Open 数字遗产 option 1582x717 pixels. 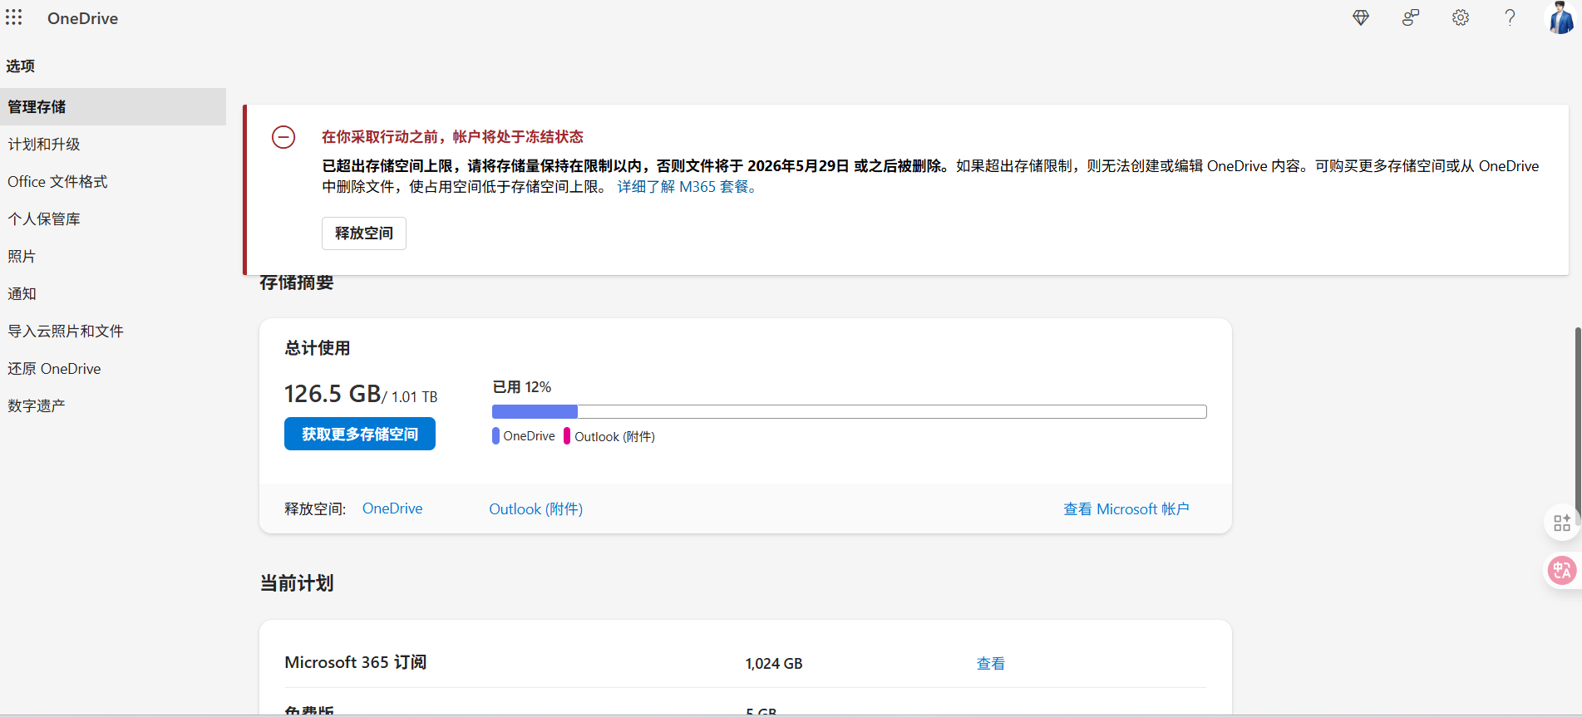tap(113, 405)
